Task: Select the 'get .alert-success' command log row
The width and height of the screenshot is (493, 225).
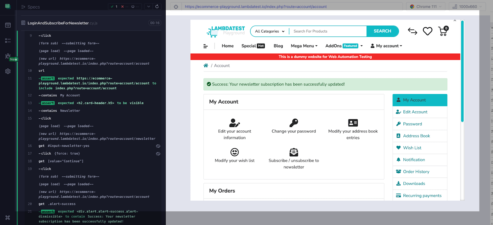Action: point(92,204)
